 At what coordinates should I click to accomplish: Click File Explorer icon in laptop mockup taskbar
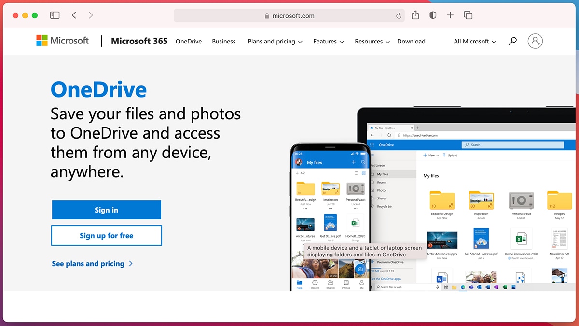click(x=454, y=287)
